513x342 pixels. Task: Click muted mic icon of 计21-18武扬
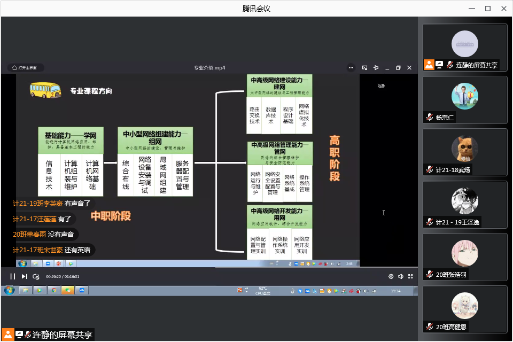429,170
